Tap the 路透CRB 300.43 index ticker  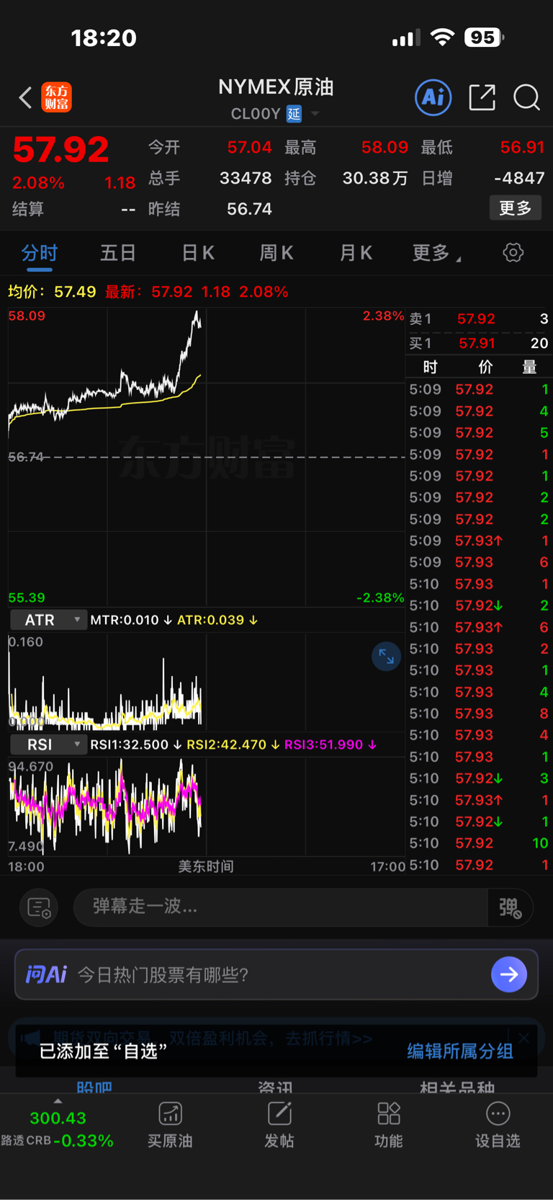click(58, 1129)
